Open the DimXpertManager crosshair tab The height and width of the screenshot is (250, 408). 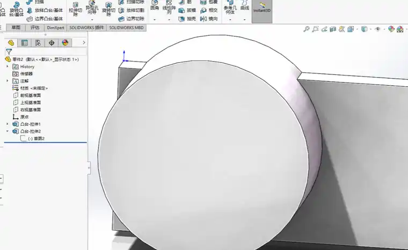(x=52, y=43)
